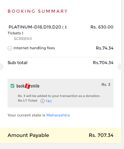Click the Sub total label
Viewport: 124px width, 149px height.
[17, 63]
